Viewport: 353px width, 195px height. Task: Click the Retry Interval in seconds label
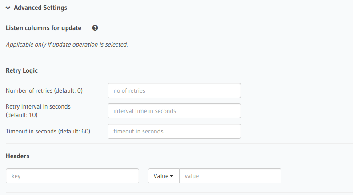pos(38,107)
